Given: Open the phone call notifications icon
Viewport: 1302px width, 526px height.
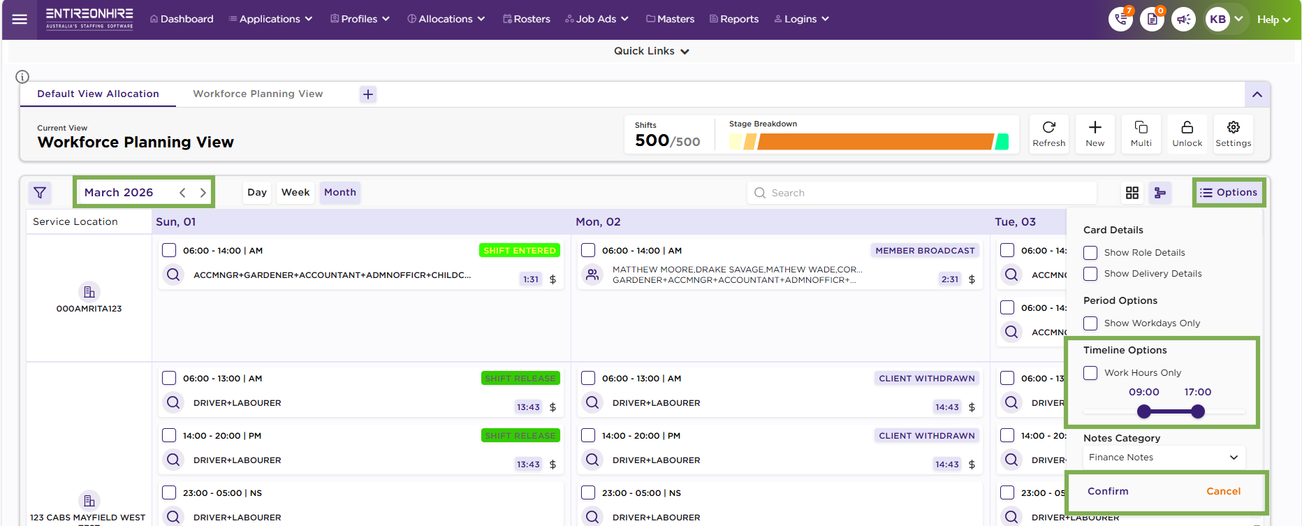Looking at the screenshot, I should [1120, 20].
